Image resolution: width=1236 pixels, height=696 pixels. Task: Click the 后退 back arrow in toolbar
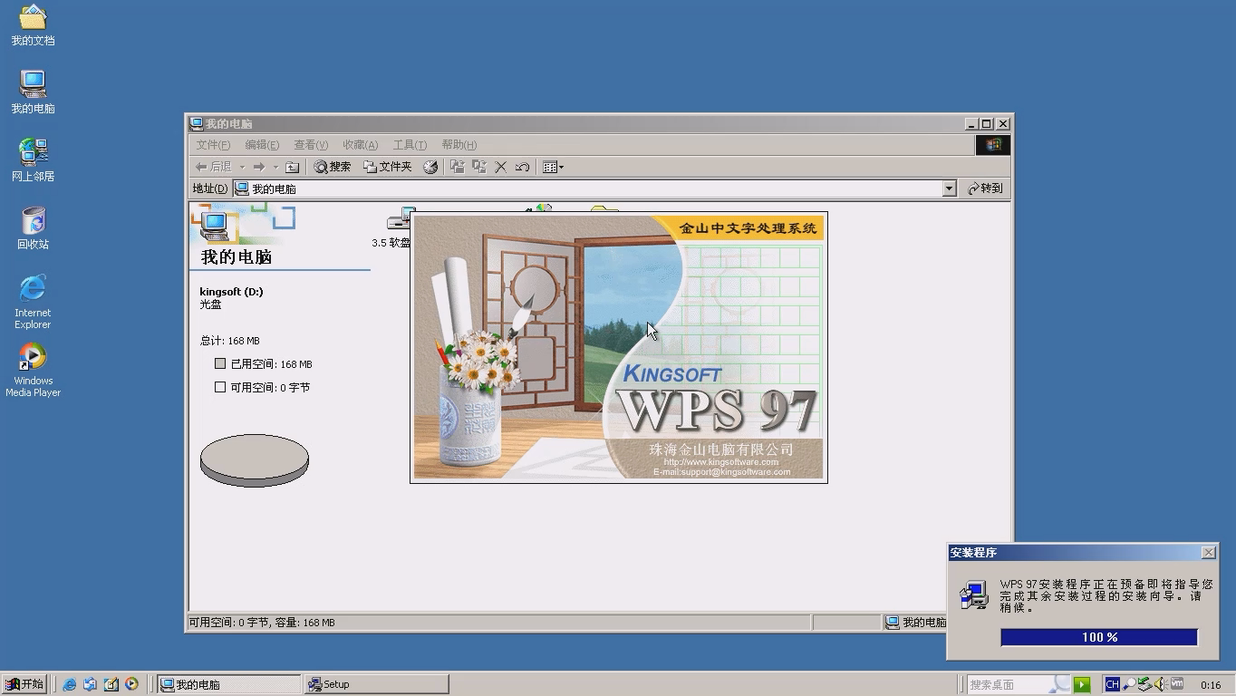214,167
